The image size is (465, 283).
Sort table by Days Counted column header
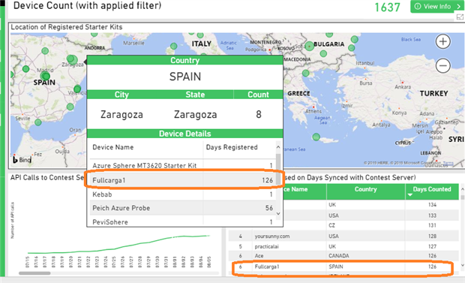(x=432, y=189)
